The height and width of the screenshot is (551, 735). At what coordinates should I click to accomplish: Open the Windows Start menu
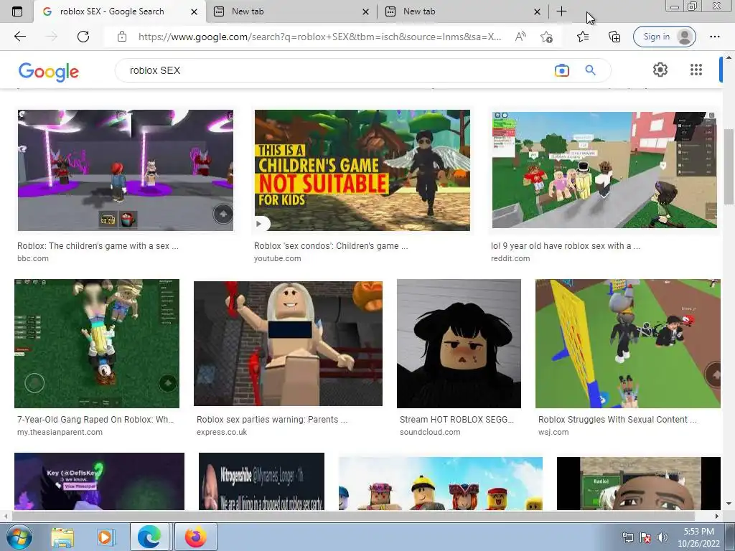click(19, 537)
